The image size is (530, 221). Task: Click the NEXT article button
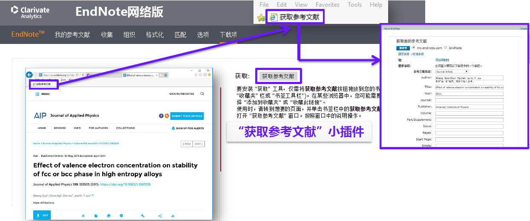[x=199, y=144]
